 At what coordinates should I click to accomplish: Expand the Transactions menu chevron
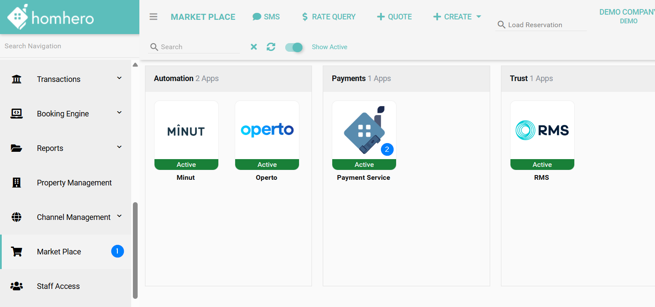pyautogui.click(x=120, y=78)
